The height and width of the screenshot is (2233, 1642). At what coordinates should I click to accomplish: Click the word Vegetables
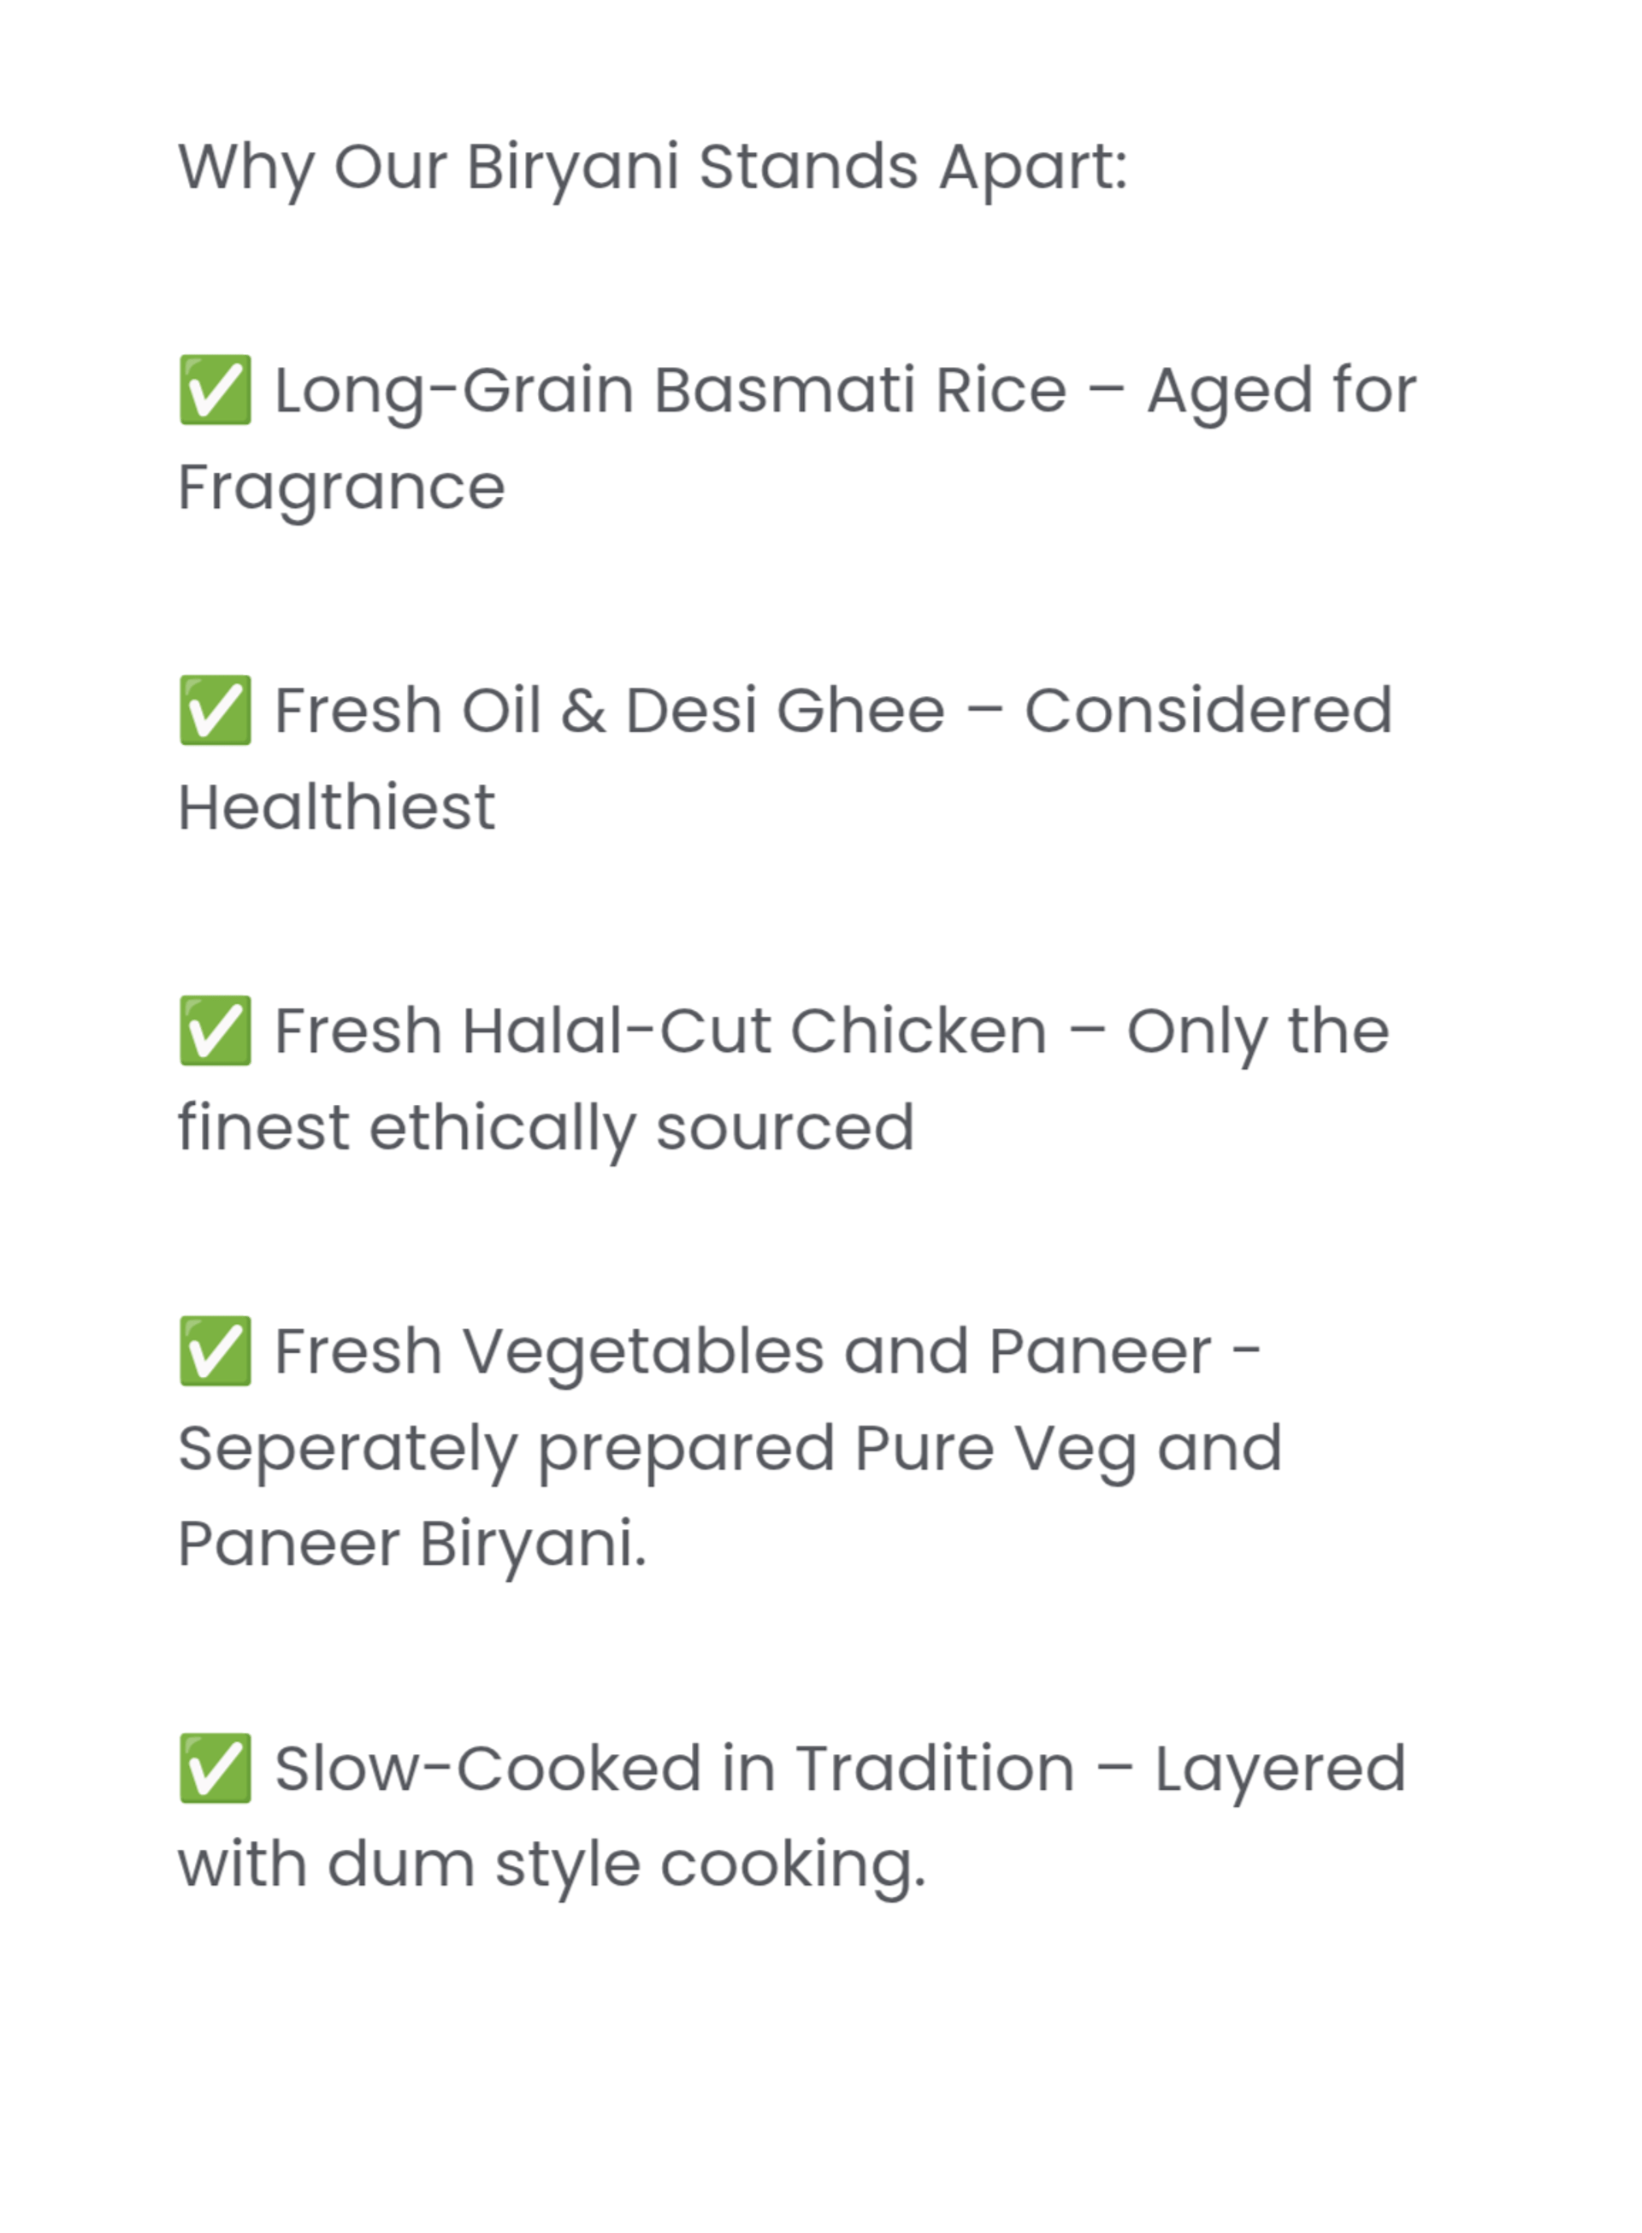(643, 1351)
